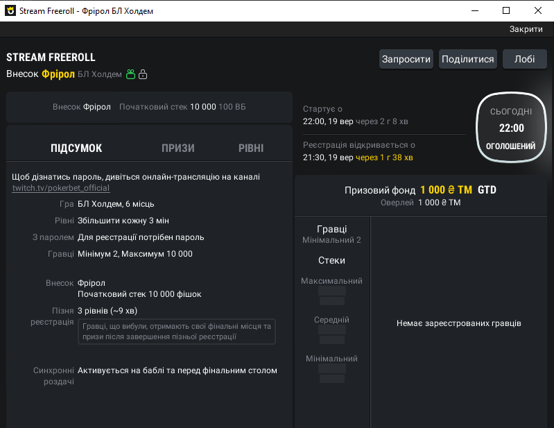Click Закрити in the top menu
This screenshot has width=554, height=428.
pos(526,29)
